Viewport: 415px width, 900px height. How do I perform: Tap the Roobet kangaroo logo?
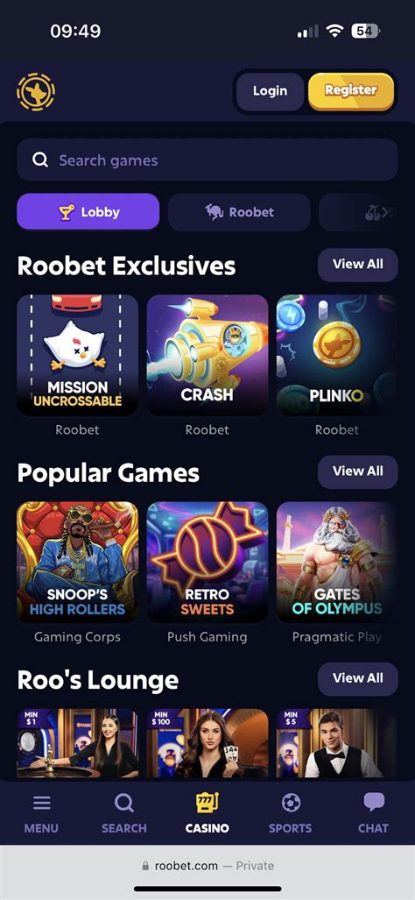36,91
